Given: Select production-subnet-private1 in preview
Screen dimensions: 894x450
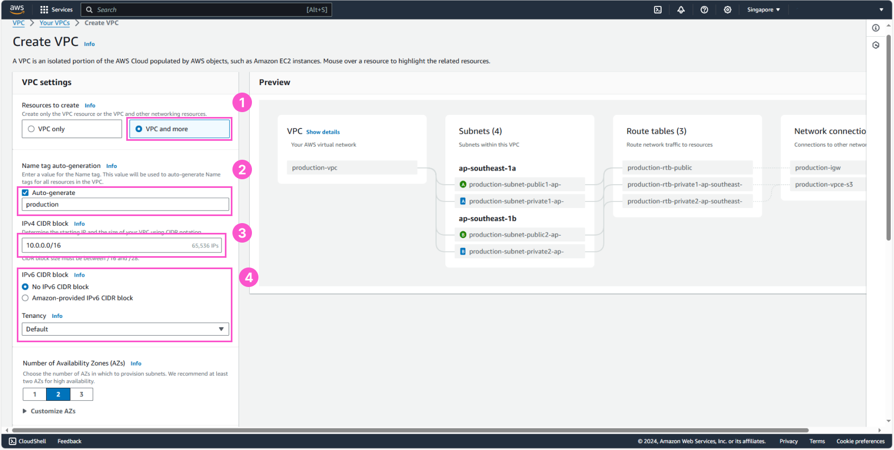Looking at the screenshot, I should (520, 201).
